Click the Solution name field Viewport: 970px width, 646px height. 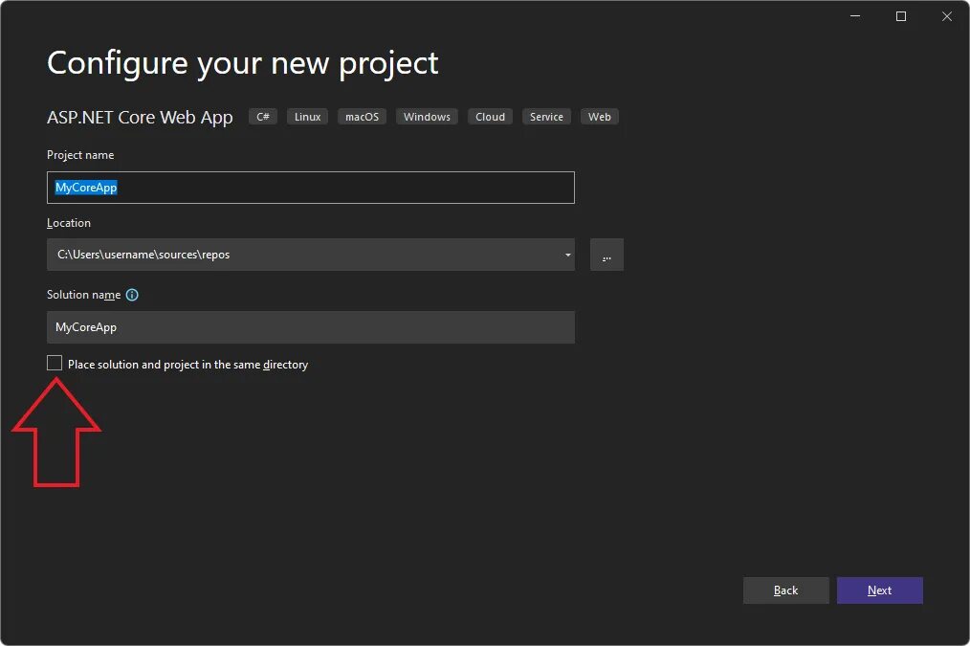pos(311,327)
